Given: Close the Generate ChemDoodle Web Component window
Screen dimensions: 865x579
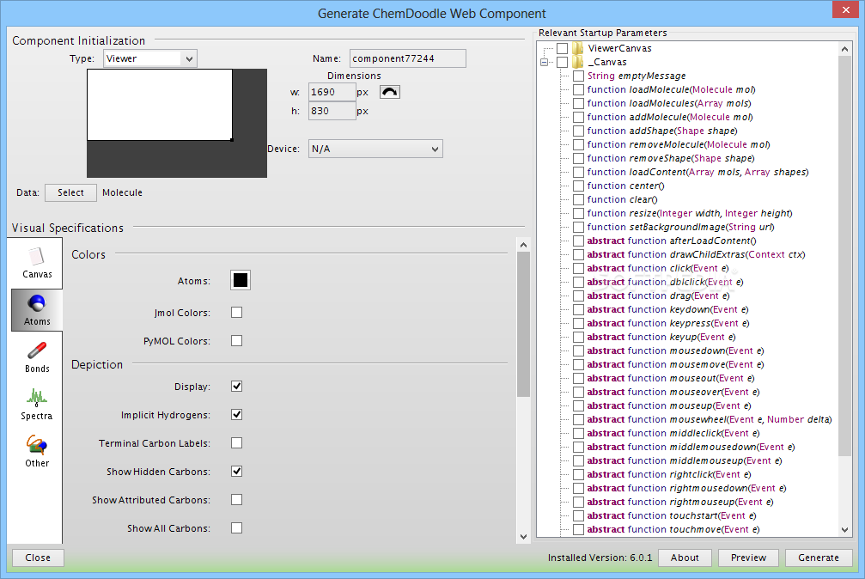Looking at the screenshot, I should tap(846, 9).
